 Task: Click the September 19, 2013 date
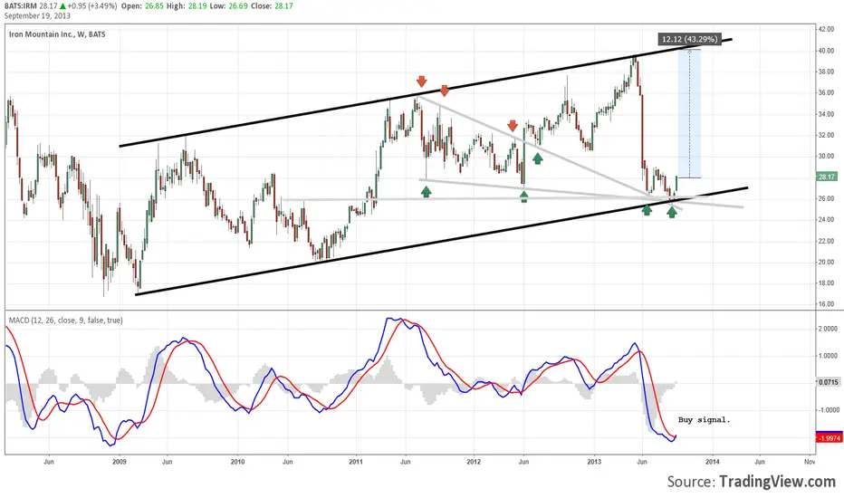coord(37,15)
